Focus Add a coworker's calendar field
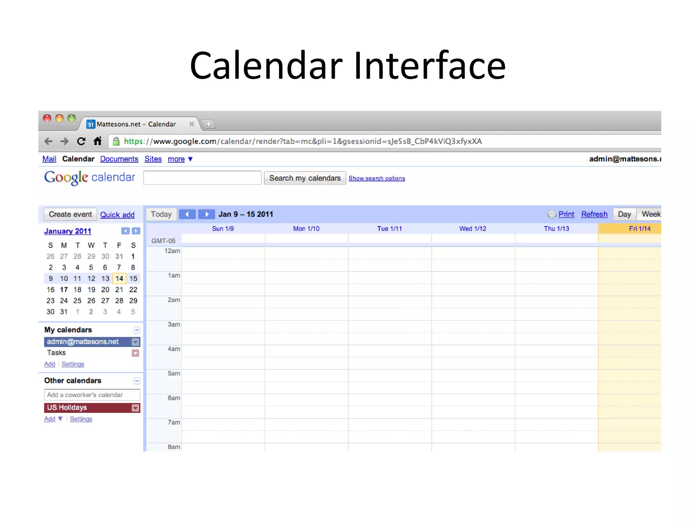Image resolution: width=696 pixels, height=522 pixels. click(x=92, y=395)
